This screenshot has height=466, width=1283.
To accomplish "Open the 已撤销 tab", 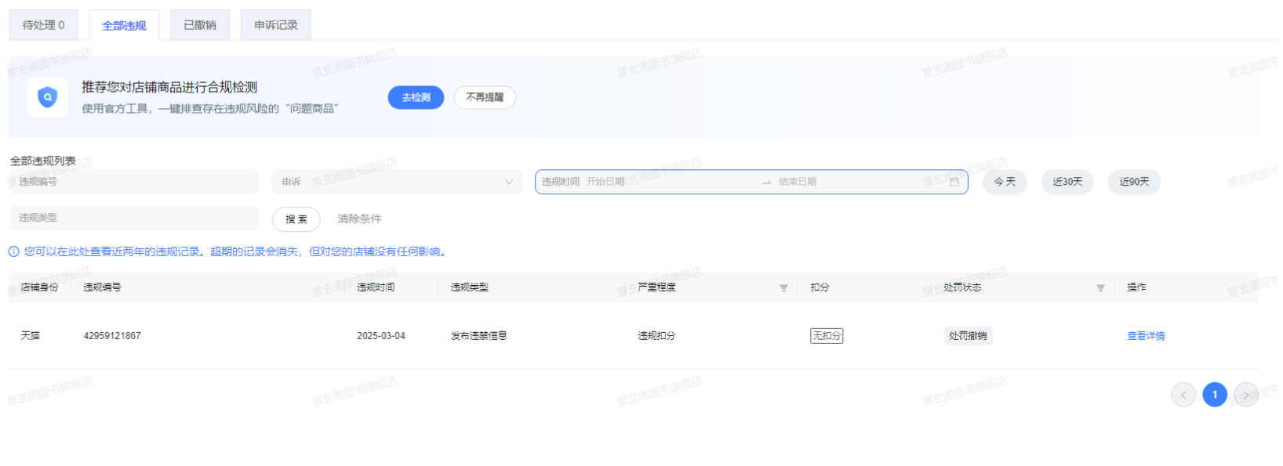I will [200, 25].
